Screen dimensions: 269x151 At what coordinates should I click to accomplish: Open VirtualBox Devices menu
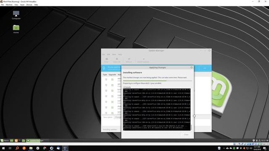pyautogui.click(x=29, y=5)
